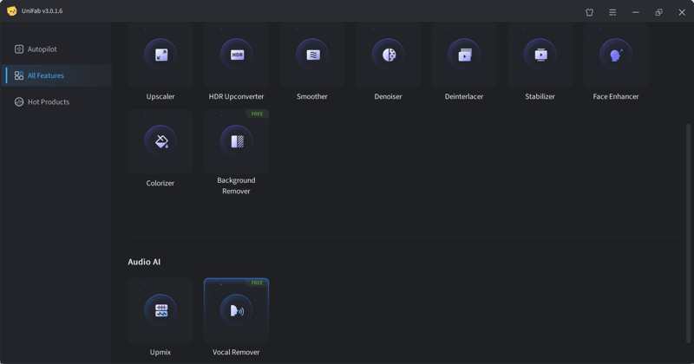Click the Vocal Remover label text
Image resolution: width=694 pixels, height=364 pixels.
click(x=236, y=352)
